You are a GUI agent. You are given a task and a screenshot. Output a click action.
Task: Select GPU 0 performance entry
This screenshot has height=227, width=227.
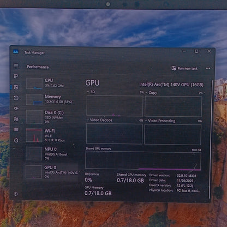pos(52,172)
